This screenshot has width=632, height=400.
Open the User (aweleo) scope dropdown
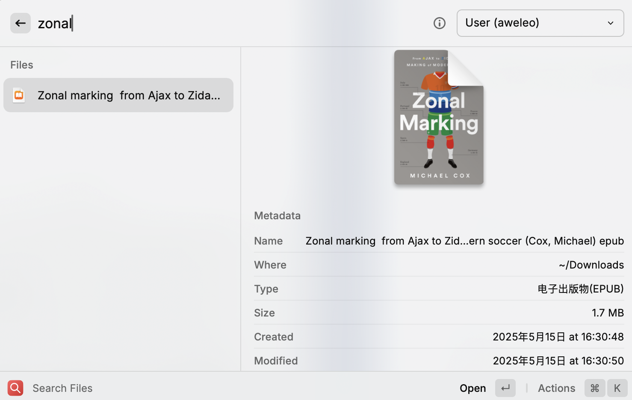pos(540,23)
